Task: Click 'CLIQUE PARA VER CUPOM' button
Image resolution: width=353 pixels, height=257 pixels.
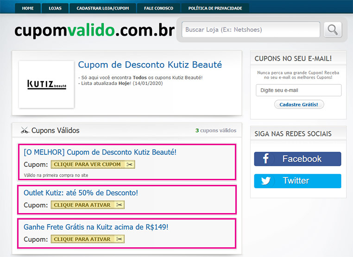Action: click(x=93, y=165)
